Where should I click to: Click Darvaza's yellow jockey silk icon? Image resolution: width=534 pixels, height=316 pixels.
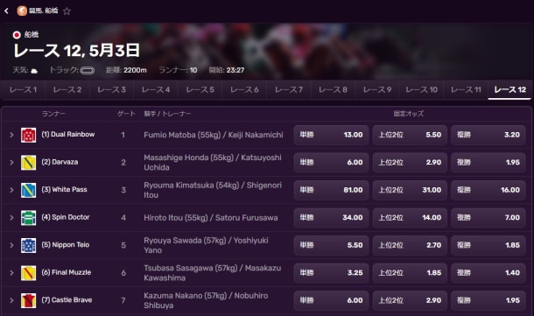pyautogui.click(x=29, y=163)
